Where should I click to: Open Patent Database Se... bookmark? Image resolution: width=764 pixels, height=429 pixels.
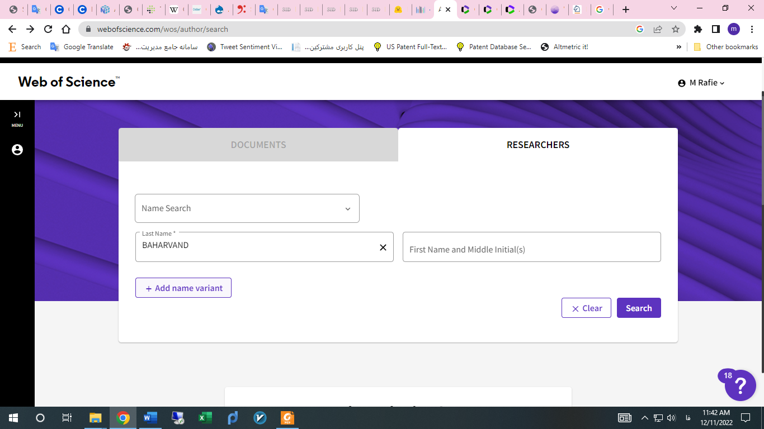[494, 47]
